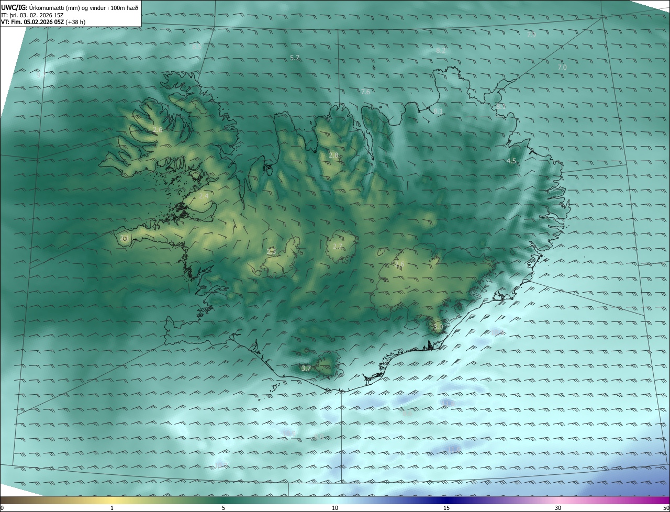Click the 7.0 value label in the northeast

(x=562, y=67)
